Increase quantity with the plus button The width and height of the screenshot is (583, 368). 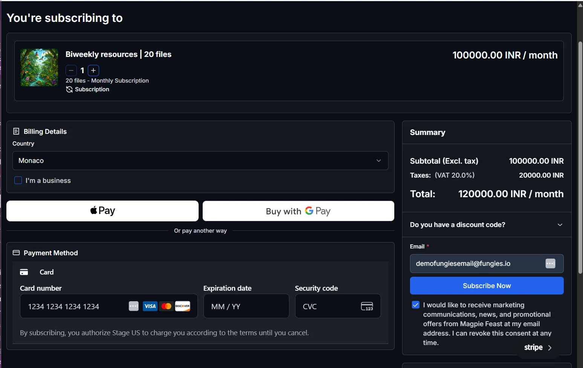point(93,71)
